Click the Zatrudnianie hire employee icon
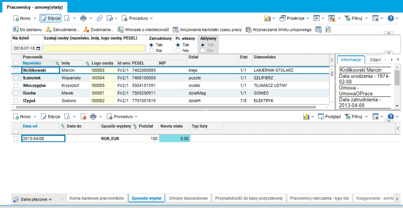Image resolution: width=403 pixels, height=208 pixels. pos(49,29)
